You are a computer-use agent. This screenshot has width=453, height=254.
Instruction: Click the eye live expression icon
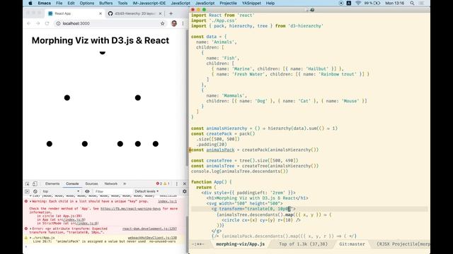pos(87,191)
